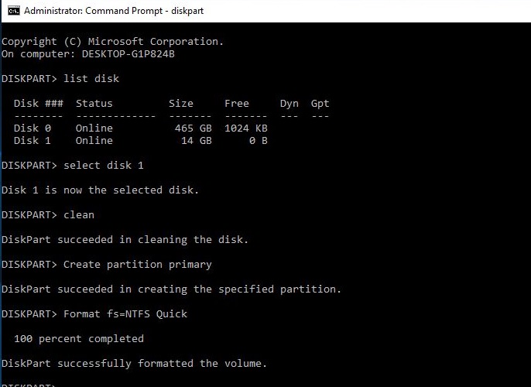Click the 'Disk 1' row in disk table
Viewport: 531px width, 387px height.
point(141,141)
